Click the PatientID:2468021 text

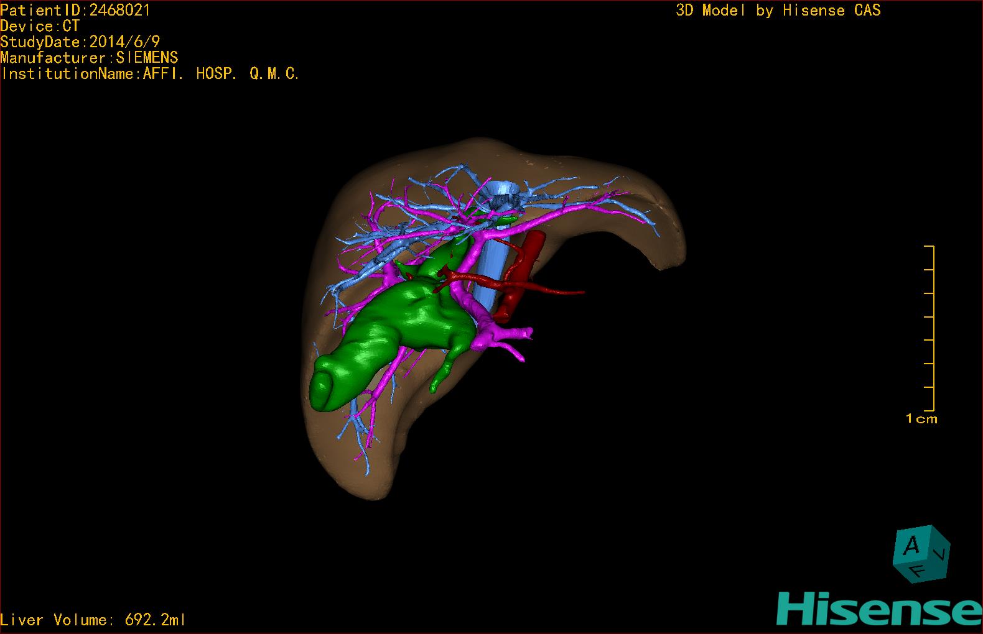click(75, 10)
